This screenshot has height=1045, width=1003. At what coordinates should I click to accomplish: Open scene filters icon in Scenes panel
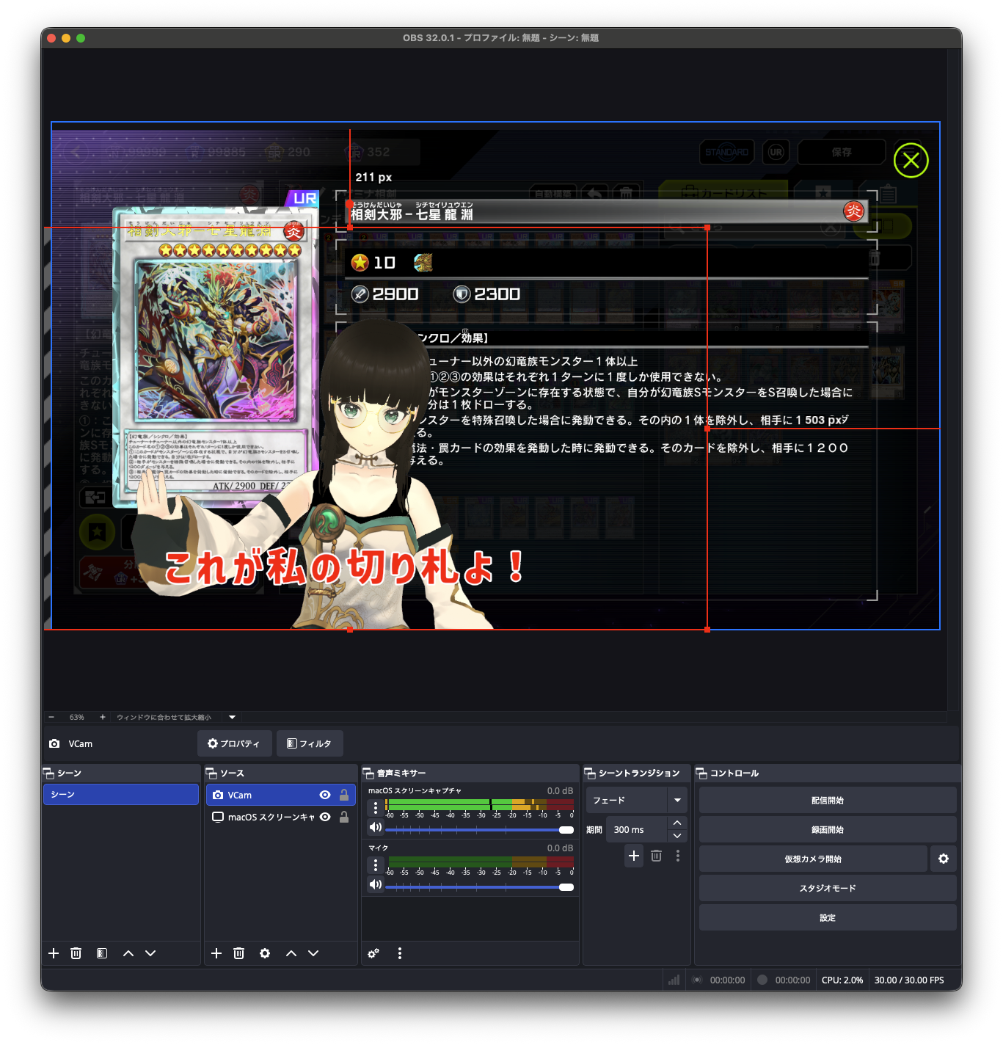click(102, 953)
